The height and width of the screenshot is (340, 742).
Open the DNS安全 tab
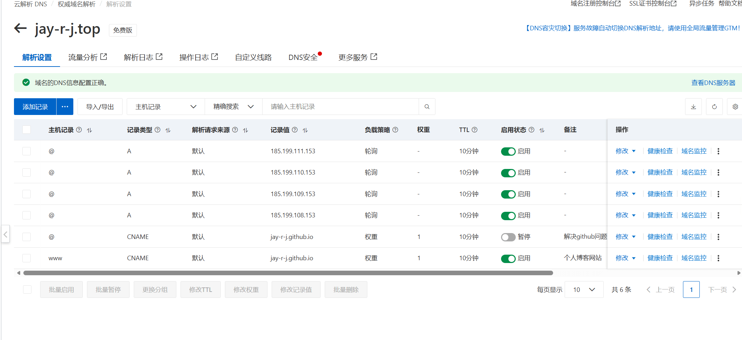click(x=303, y=57)
